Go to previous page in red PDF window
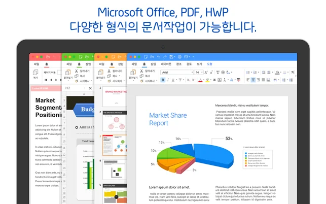The image size is (326, 204). 51,80
